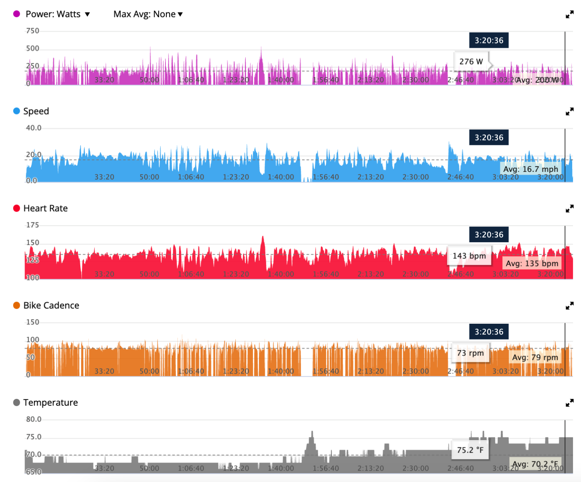Open the Power: Watts dropdown

point(57,14)
